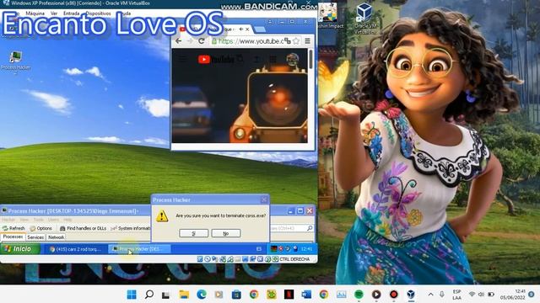Close the Process Hacker confirmation dialog
Viewport: 540px width, 303px height.
(264, 199)
